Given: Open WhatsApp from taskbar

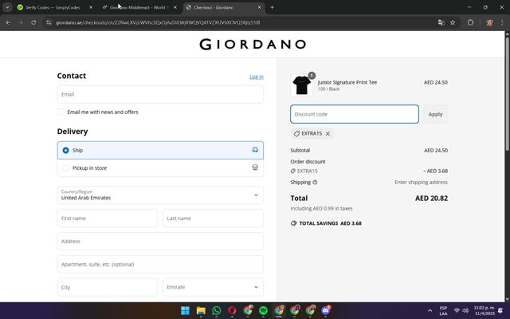Looking at the screenshot, I should 216,310.
